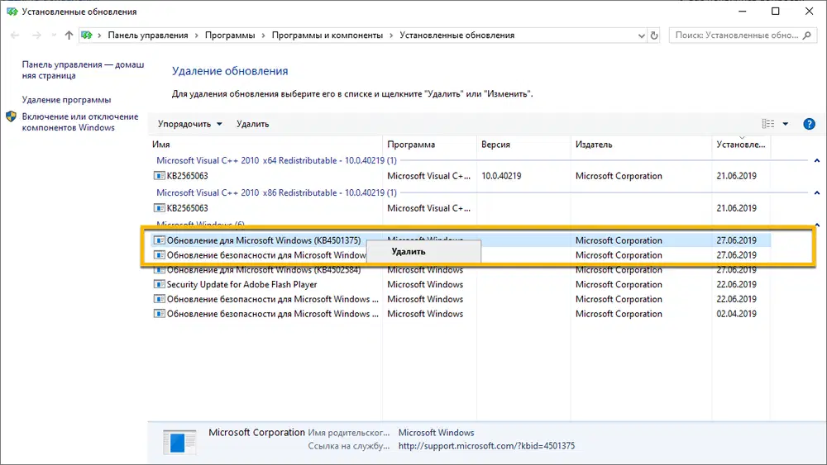Click the change view layout icon
The height and width of the screenshot is (465, 827).
[x=767, y=124]
